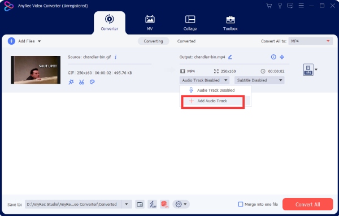Image resolution: width=339 pixels, height=216 pixels.
Task: Show source file info icon
Action: [x=116, y=57]
